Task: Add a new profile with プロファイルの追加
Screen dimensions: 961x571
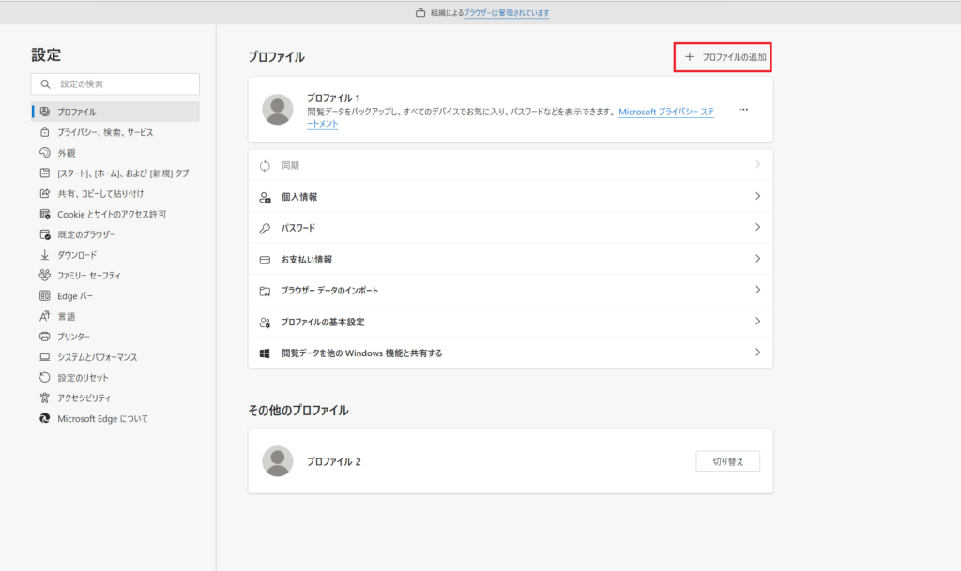Action: pos(724,57)
